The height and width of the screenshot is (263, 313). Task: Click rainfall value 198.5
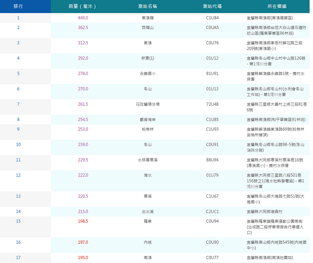click(83, 221)
